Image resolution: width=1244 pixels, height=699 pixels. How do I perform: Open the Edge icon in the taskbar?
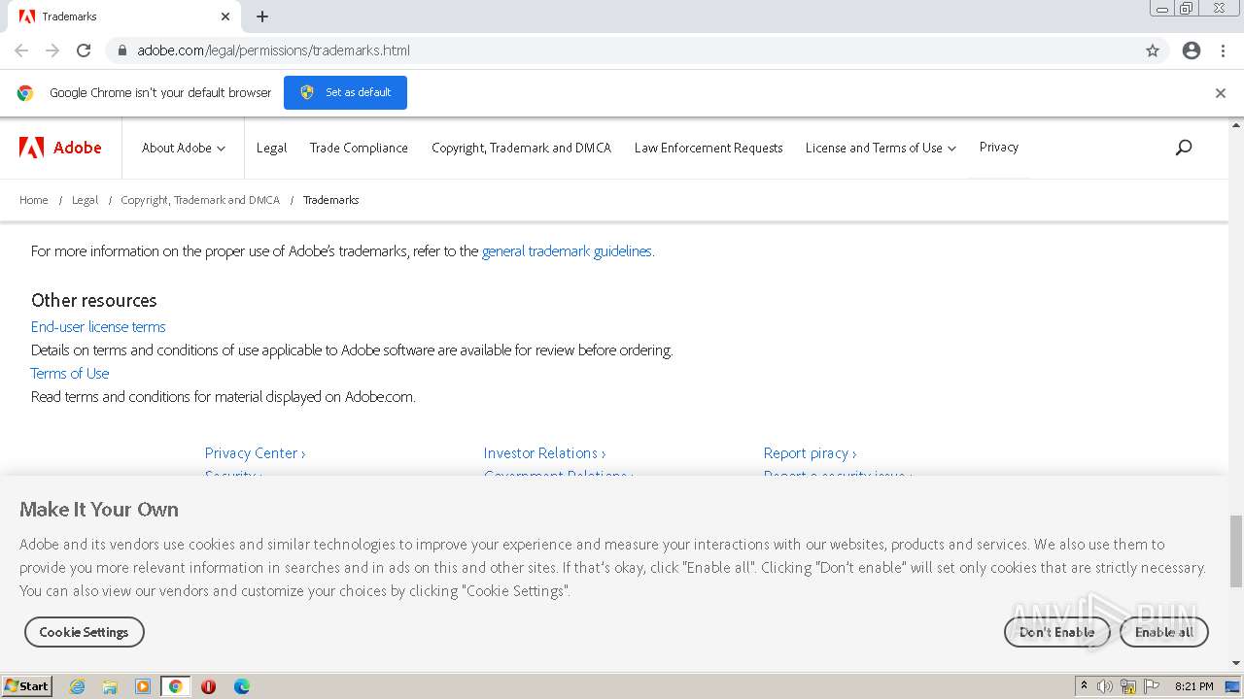coord(241,686)
